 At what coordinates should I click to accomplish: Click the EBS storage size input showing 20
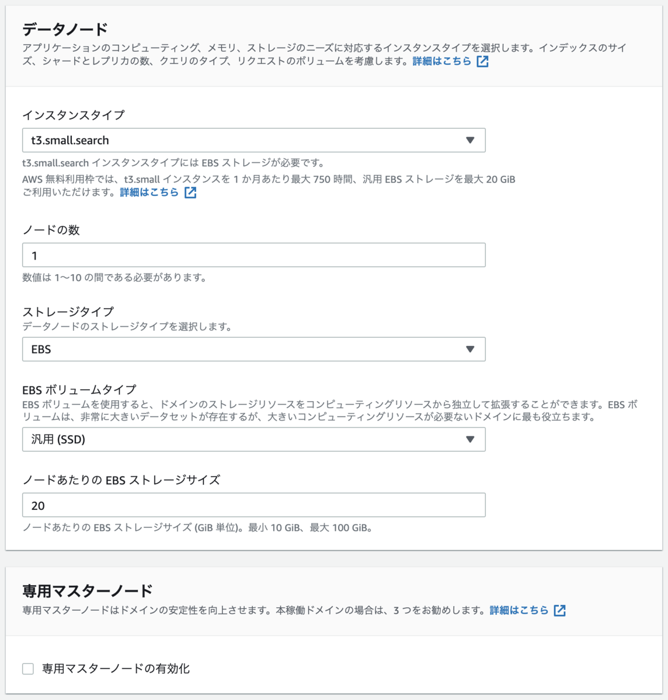[x=253, y=505]
